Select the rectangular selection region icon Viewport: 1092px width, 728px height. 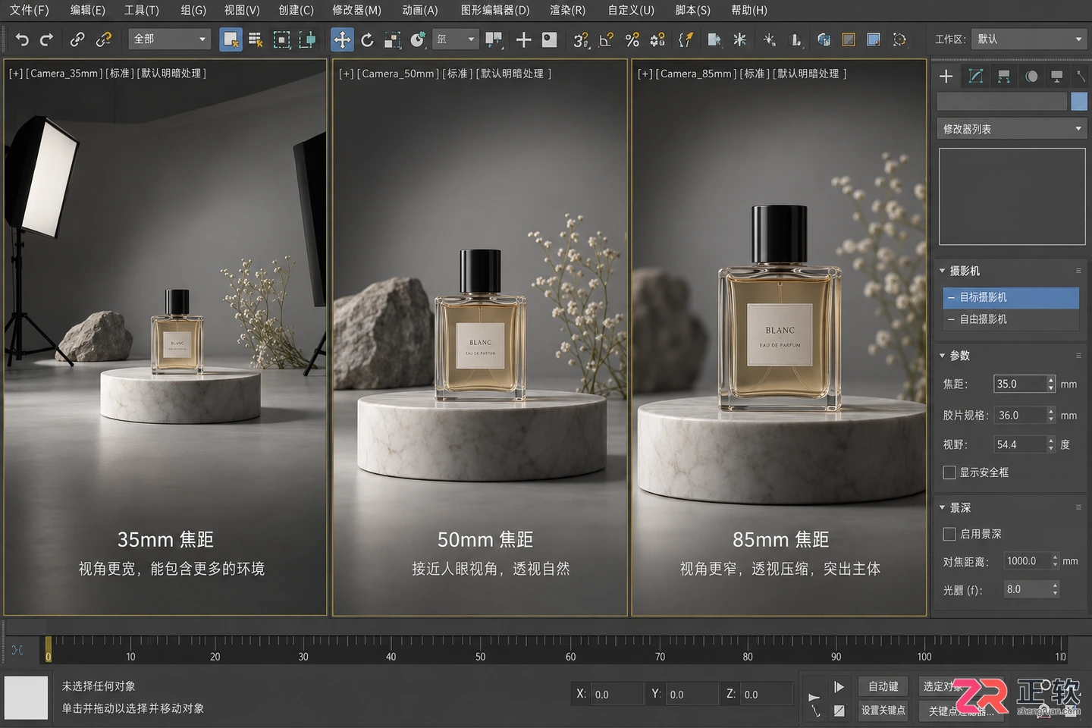(x=281, y=39)
